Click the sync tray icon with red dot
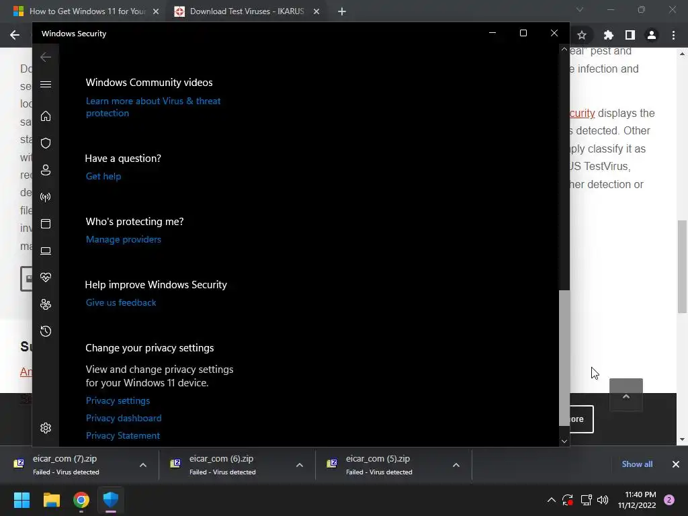688x516 pixels. [x=567, y=500]
